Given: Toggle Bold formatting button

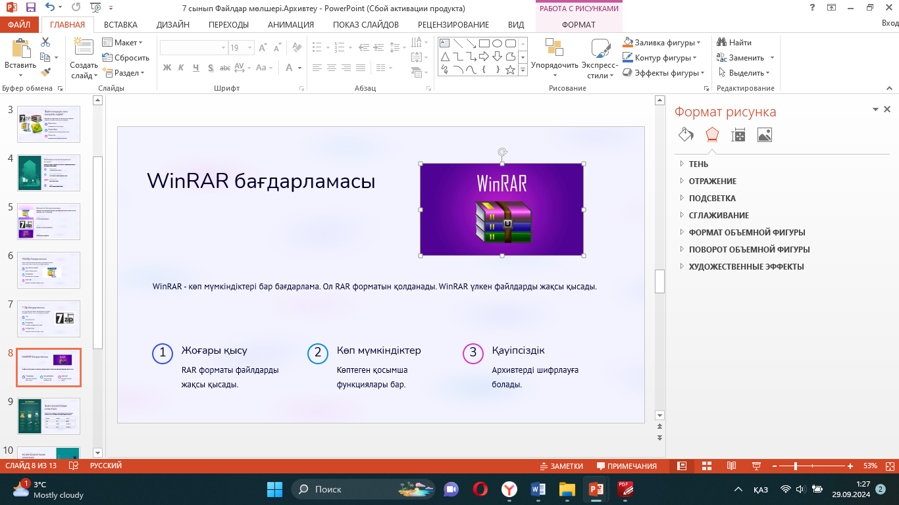Looking at the screenshot, I should (x=167, y=68).
